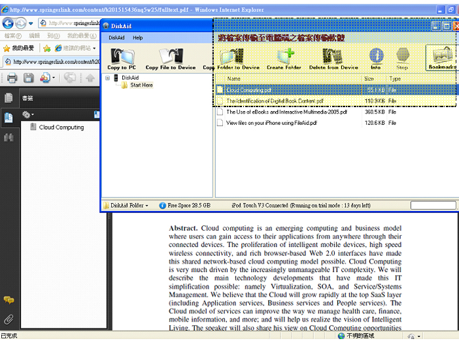Select Cloud Computing.pdf file row
459x343 pixels.
point(337,90)
